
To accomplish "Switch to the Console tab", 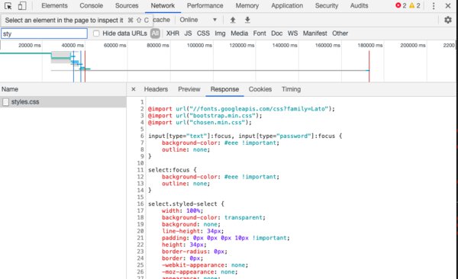I will tap(91, 6).
